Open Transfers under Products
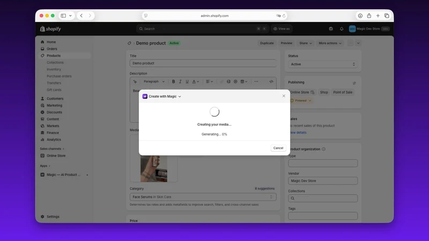This screenshot has width=429, height=241. pos(54,83)
